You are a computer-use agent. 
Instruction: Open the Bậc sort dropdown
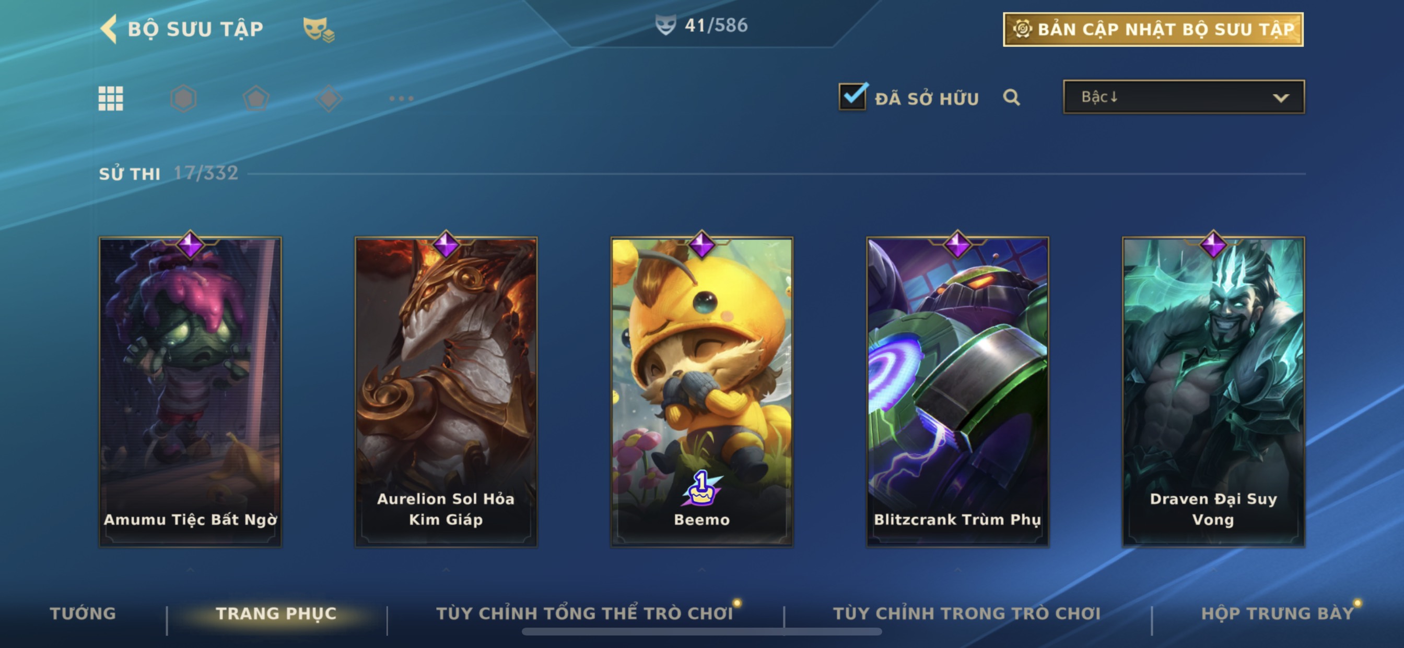(x=1184, y=97)
